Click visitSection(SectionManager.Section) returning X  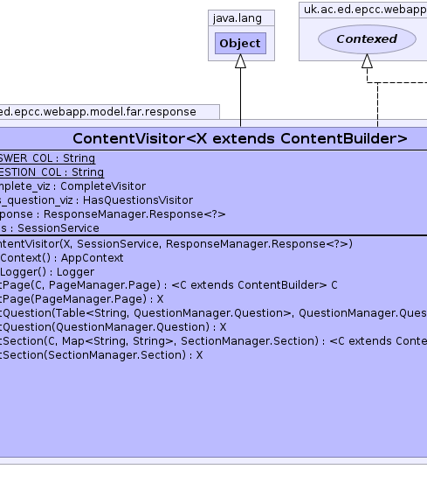tap(101, 354)
